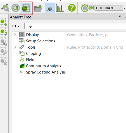
Task: Rewind to the first time step
Action: 92,8
